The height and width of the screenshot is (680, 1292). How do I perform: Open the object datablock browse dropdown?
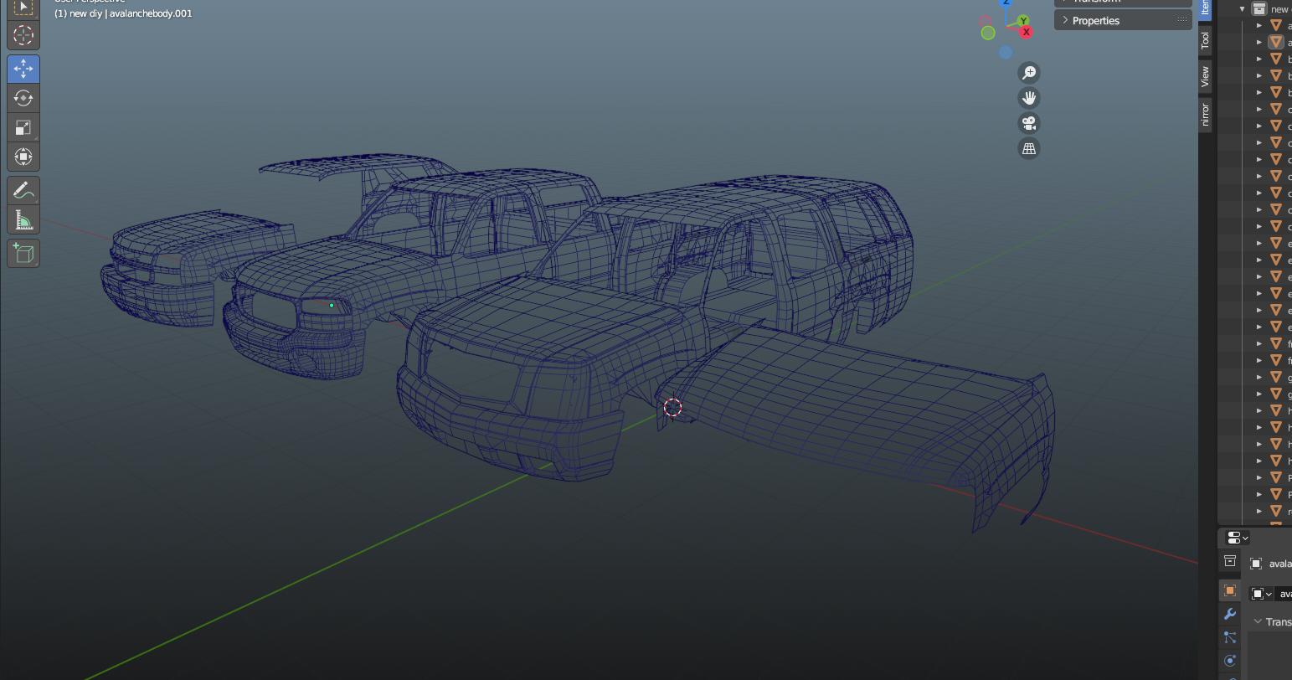click(x=1261, y=594)
